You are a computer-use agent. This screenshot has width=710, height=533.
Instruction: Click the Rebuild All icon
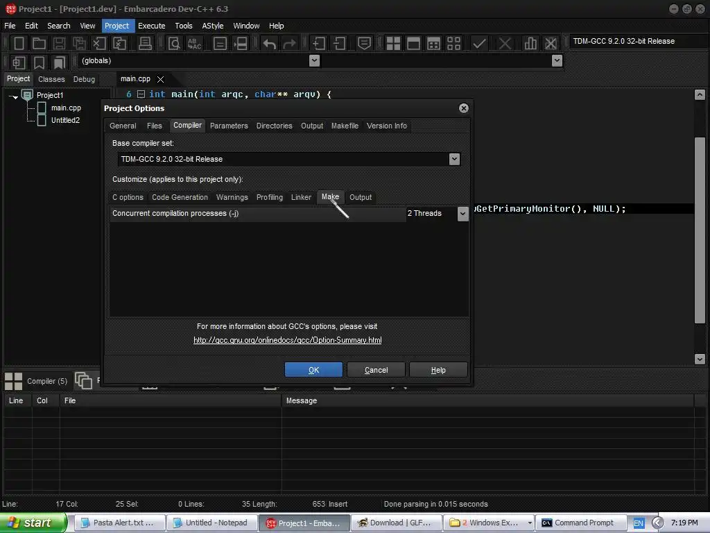[x=453, y=44]
